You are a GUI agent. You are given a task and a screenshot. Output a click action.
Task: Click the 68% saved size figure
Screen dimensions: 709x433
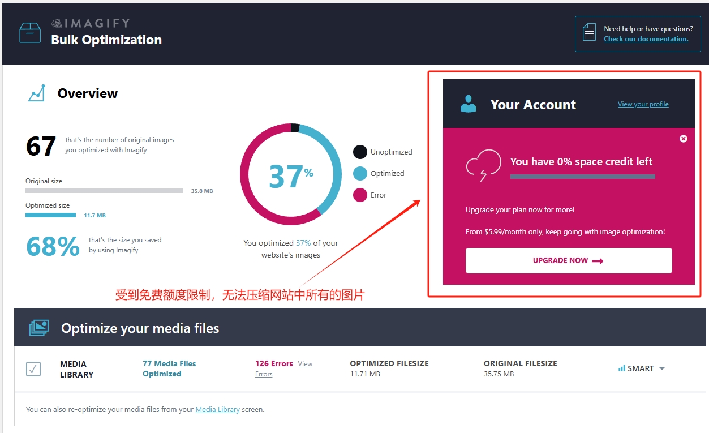point(53,246)
